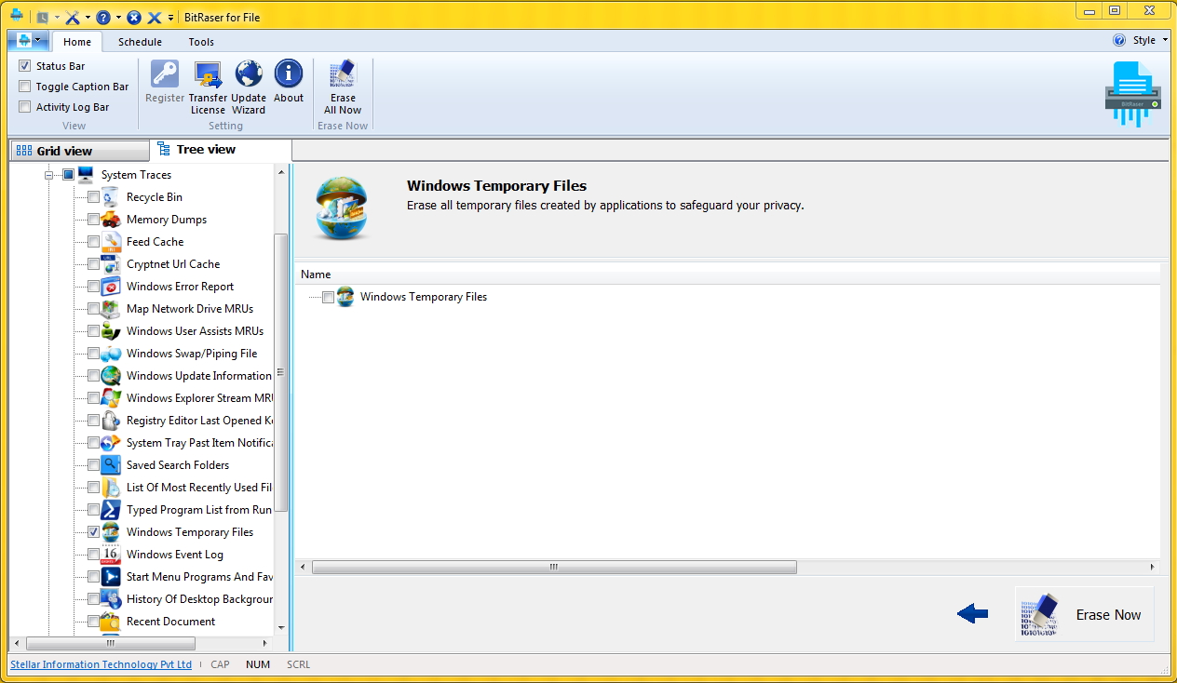Open Customize Quick Access Toolbar arrow
Image resolution: width=1177 pixels, height=683 pixels.
[171, 18]
